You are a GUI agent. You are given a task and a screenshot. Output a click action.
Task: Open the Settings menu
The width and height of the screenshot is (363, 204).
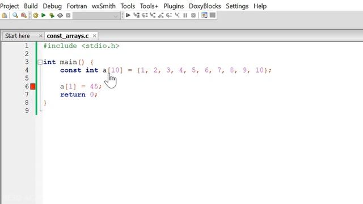(237, 6)
